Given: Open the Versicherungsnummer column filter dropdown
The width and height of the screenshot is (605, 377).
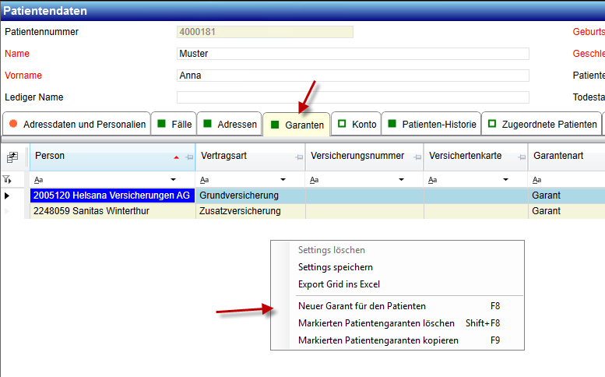Looking at the screenshot, I should [401, 180].
